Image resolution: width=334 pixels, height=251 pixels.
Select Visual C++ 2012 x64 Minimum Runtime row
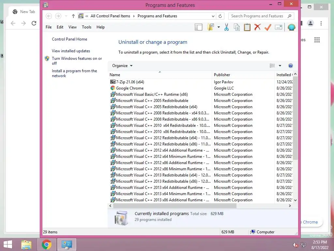coord(163,157)
